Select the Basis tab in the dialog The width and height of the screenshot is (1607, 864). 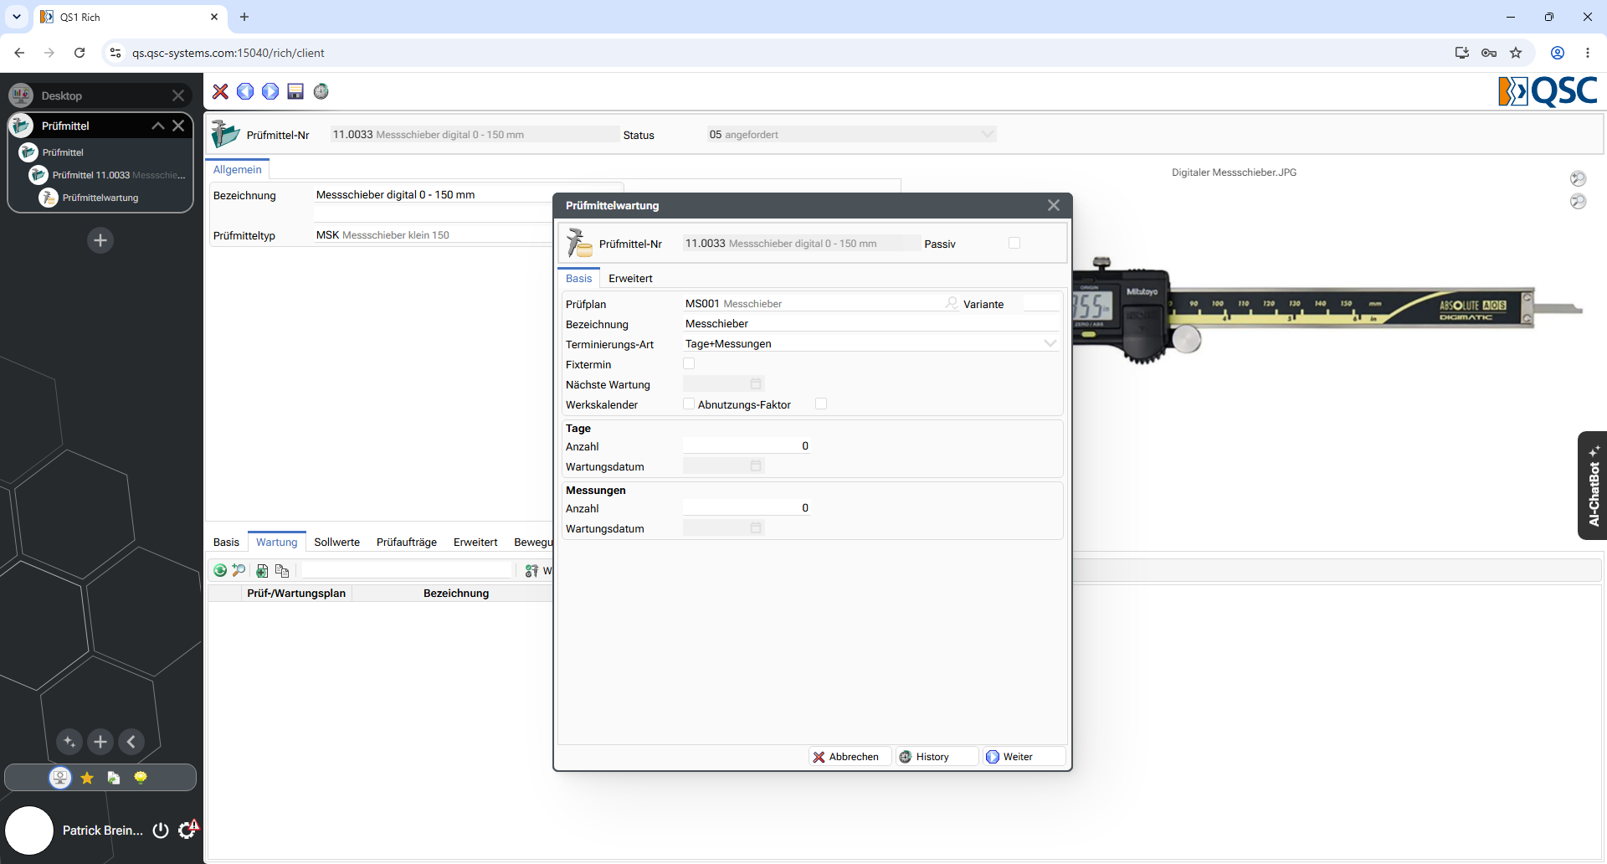click(578, 278)
